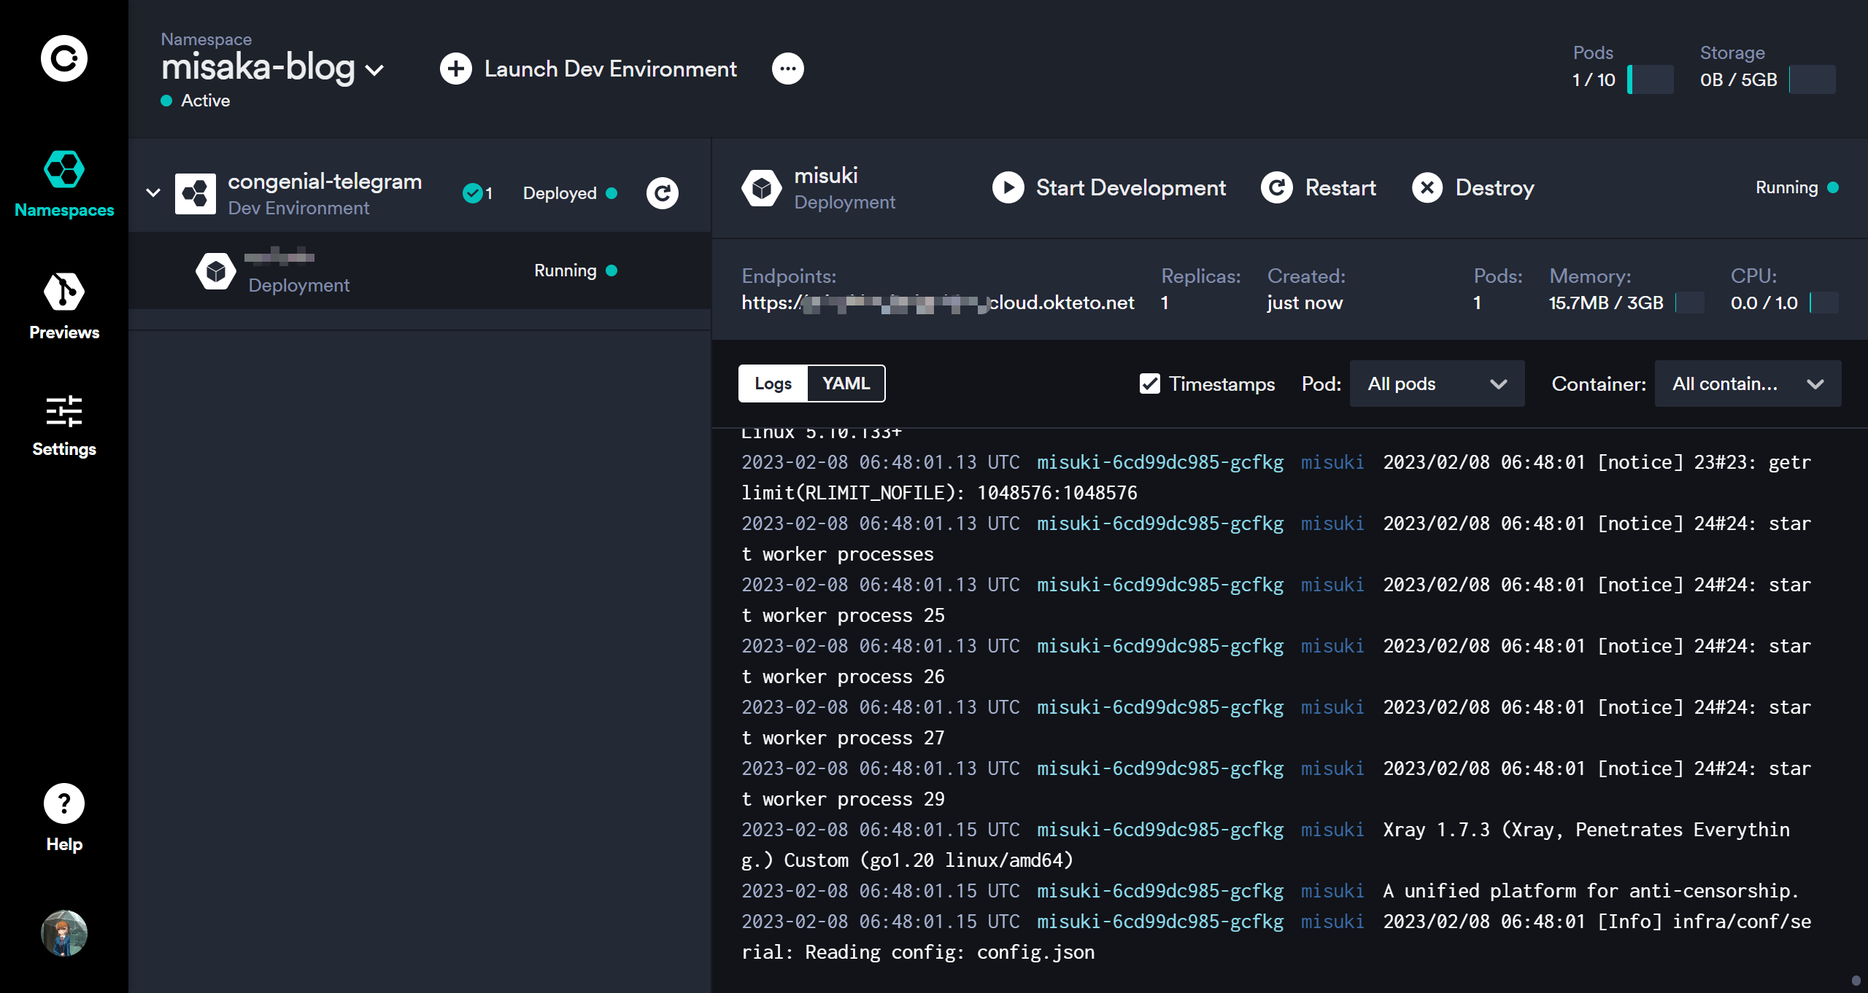This screenshot has height=993, width=1868.
Task: Switch to the Logs tab
Action: pos(773,383)
